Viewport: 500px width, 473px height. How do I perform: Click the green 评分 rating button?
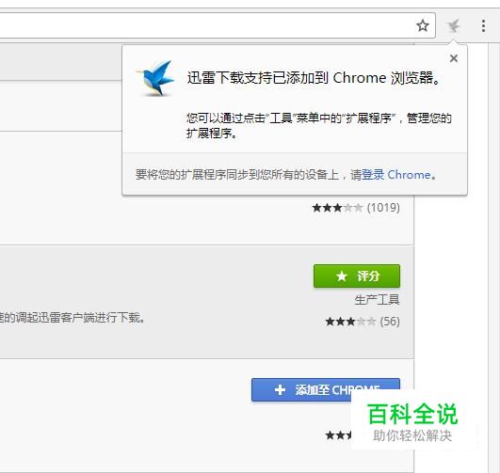(x=357, y=276)
